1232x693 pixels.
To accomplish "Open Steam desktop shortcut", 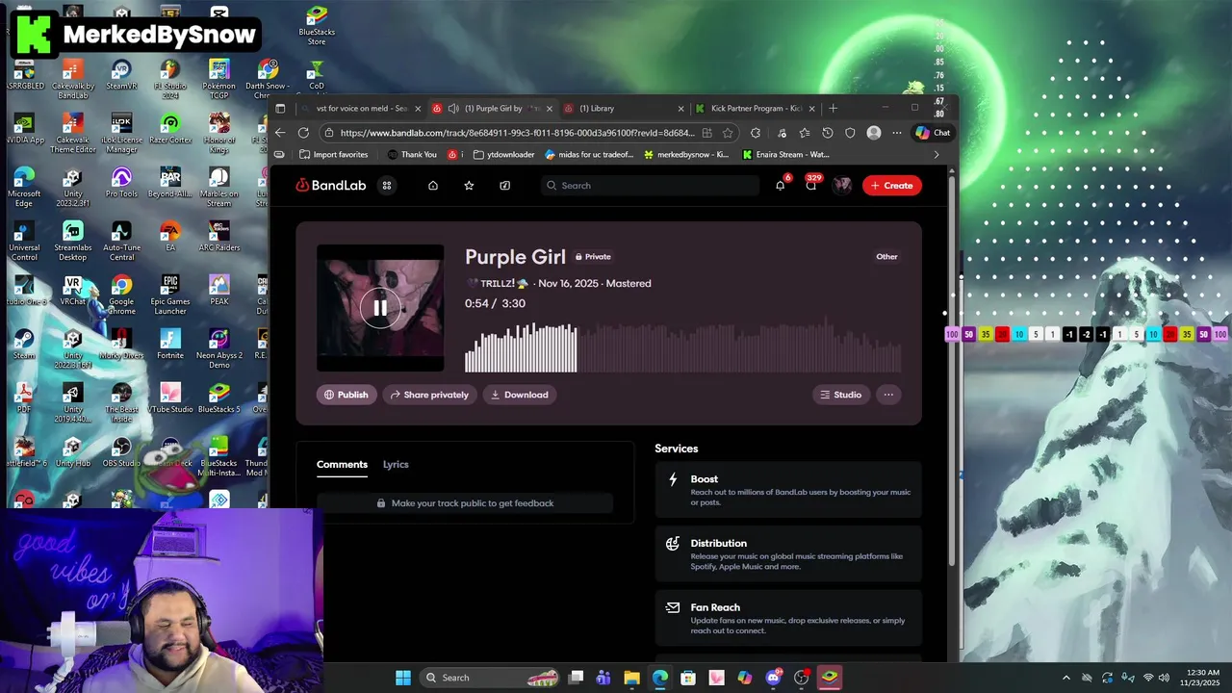I will click(x=24, y=344).
